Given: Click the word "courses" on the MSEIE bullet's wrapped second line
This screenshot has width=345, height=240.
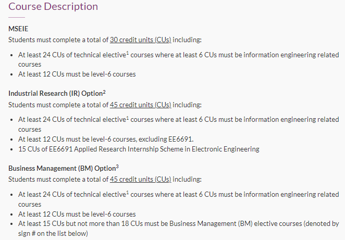Looking at the screenshot, I should point(30,65).
